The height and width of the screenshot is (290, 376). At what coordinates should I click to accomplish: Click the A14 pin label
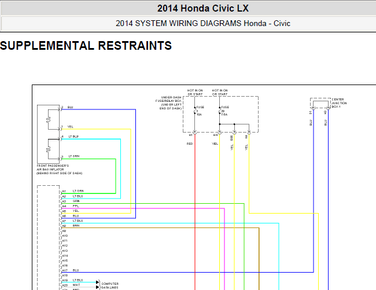click(65, 256)
